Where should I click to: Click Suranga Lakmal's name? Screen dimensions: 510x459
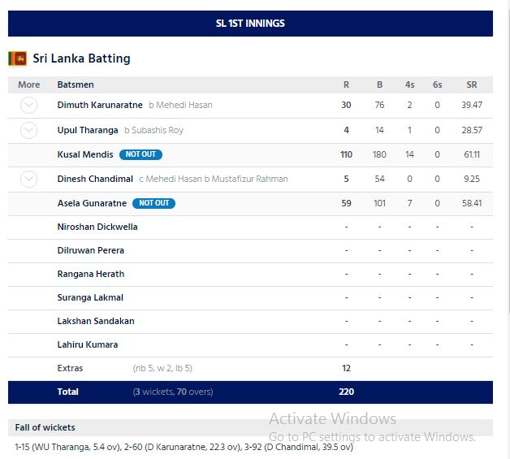[89, 297]
